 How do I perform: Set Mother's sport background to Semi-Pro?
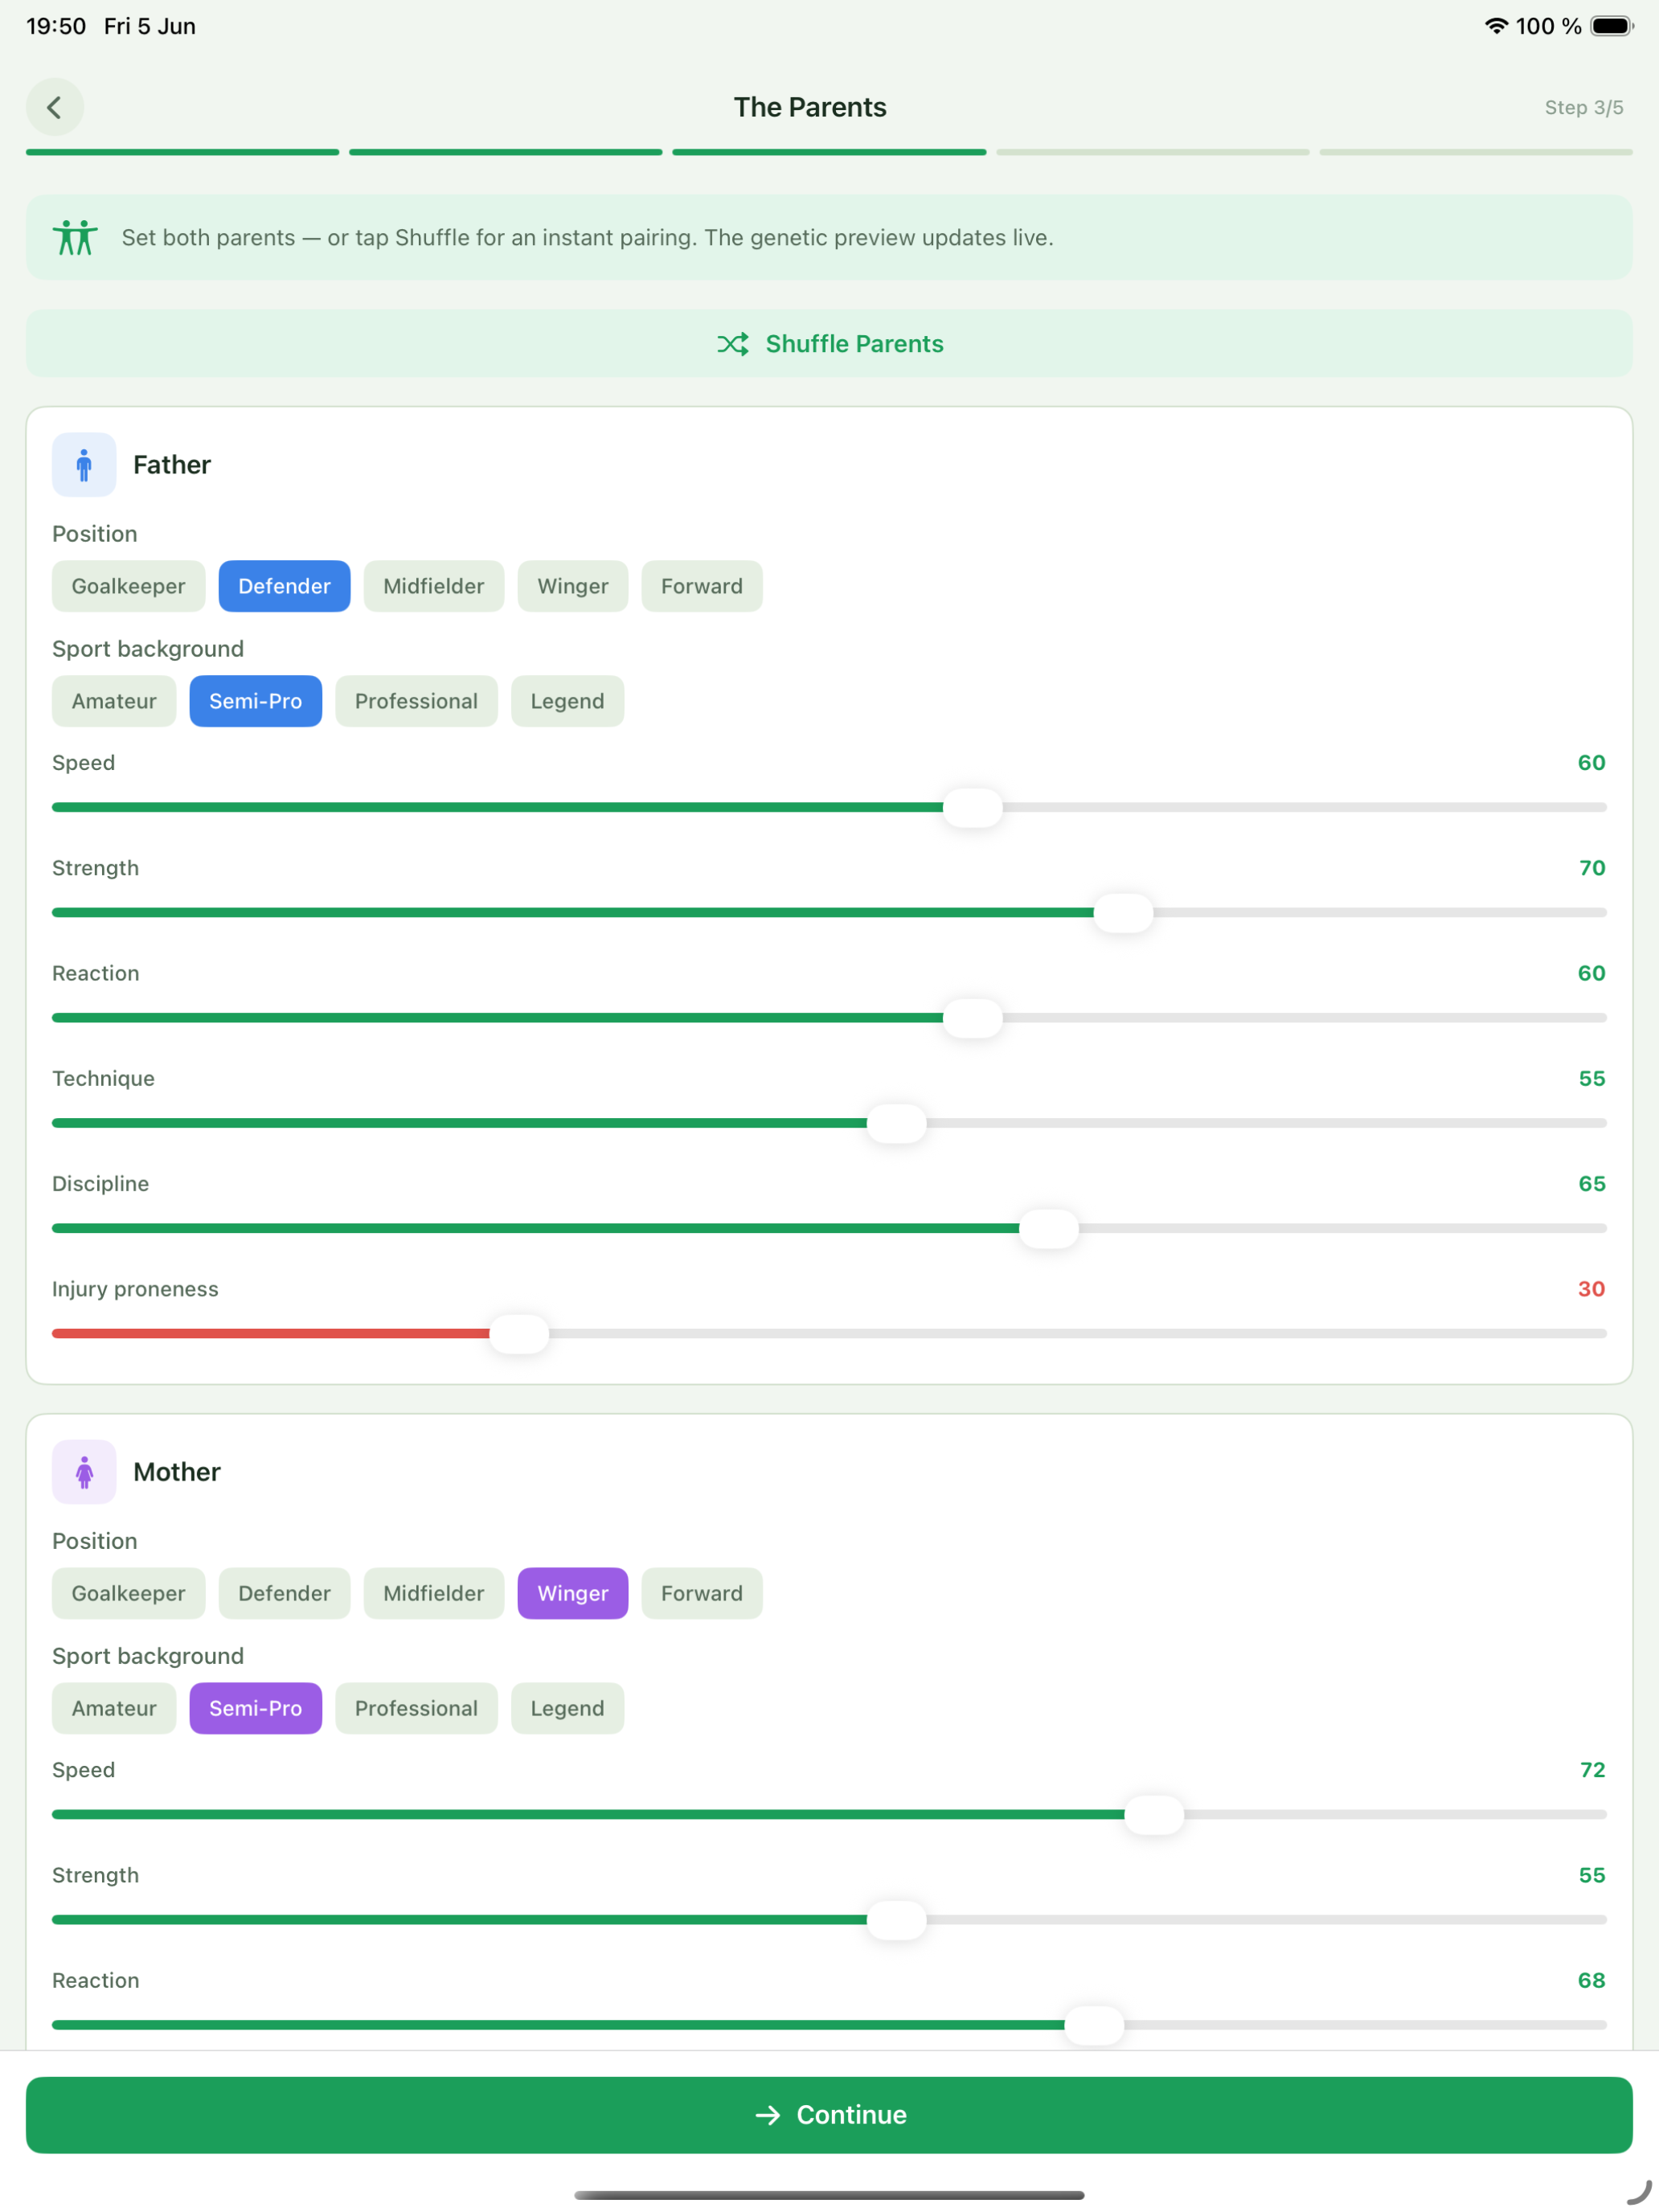tap(256, 1708)
